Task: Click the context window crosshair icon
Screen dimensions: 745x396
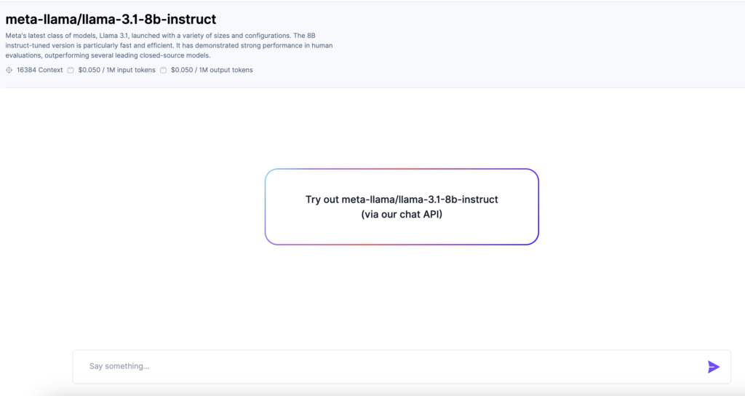Action: (x=9, y=71)
